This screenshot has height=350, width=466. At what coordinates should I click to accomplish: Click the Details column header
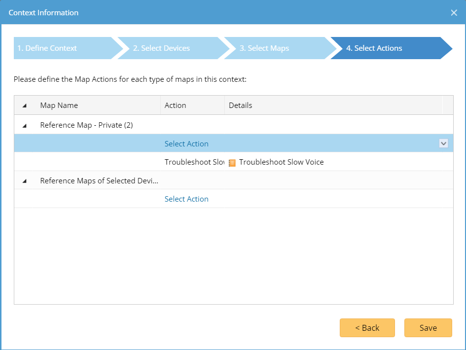click(x=241, y=105)
